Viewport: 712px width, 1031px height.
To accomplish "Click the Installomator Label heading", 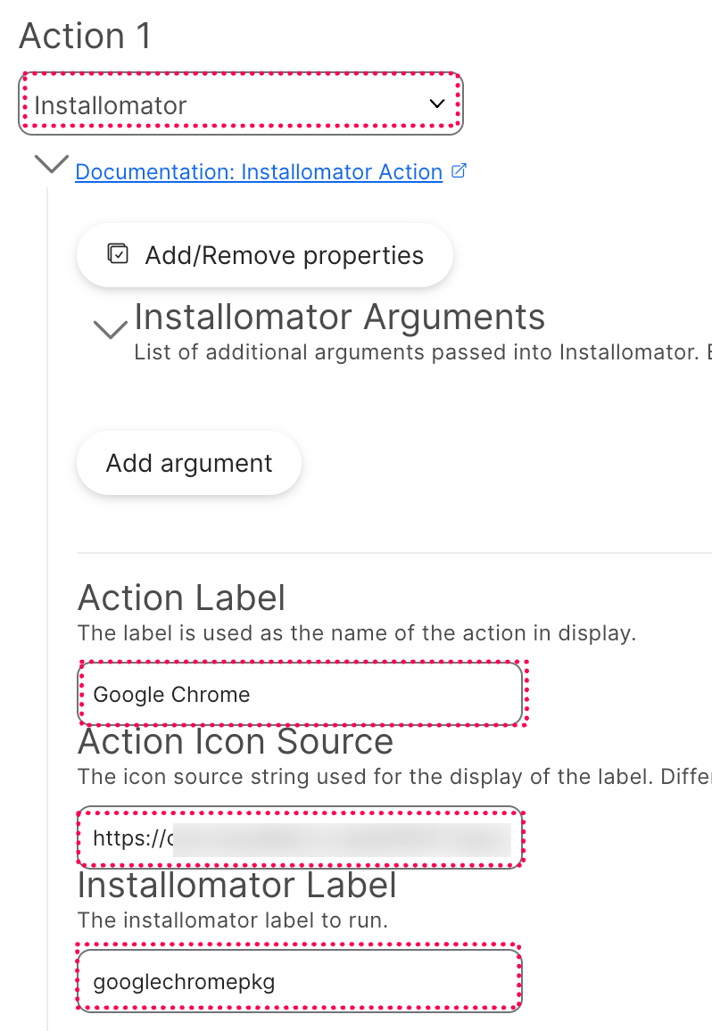I will pos(237,885).
